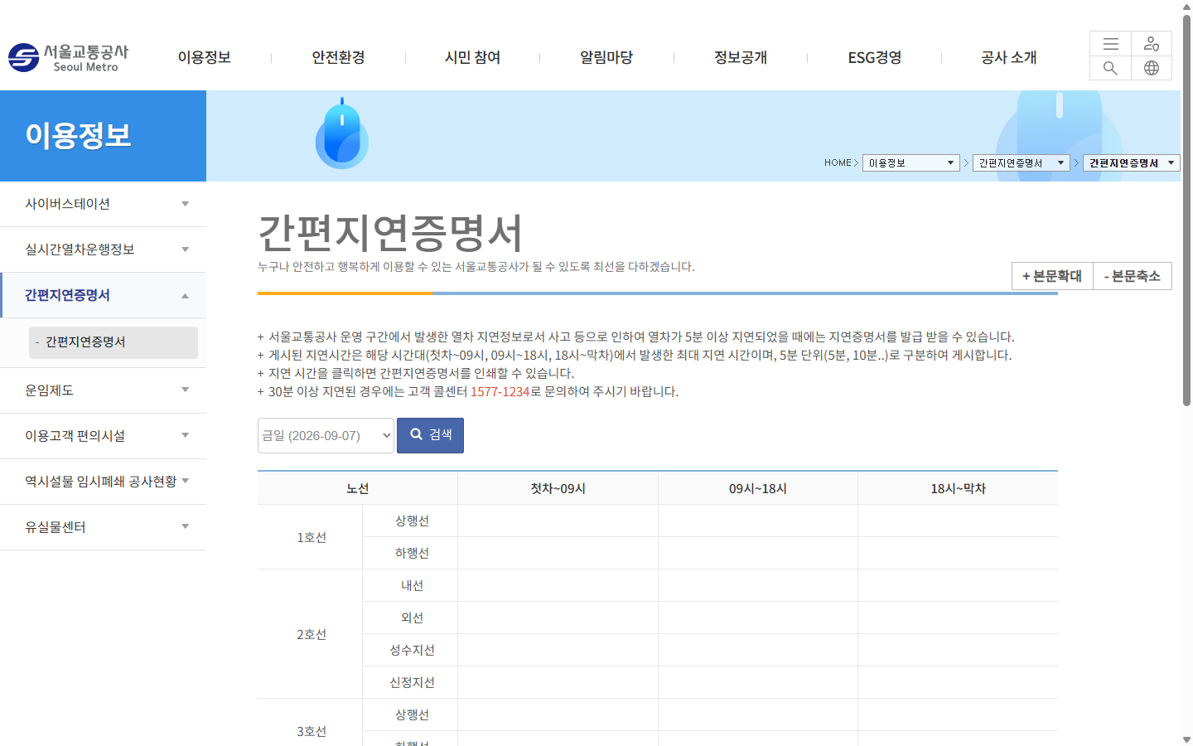Click the 첫차~09시 column header
1193x746 pixels.
[x=558, y=488]
